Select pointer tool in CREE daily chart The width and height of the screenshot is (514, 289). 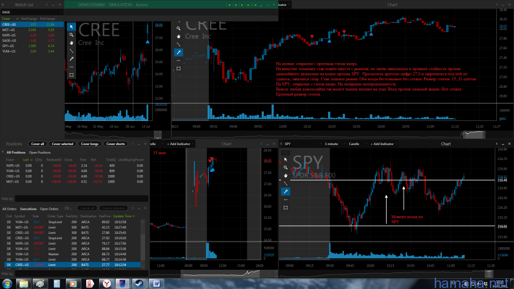71,27
